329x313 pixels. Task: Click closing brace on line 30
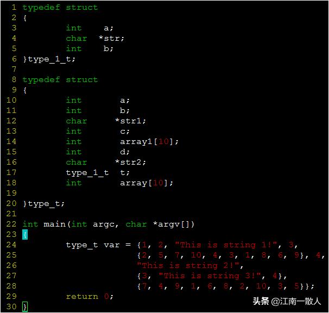[25, 307]
